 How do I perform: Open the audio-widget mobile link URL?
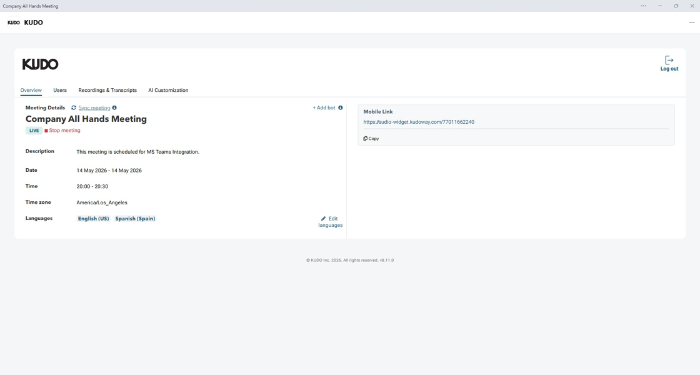419,122
